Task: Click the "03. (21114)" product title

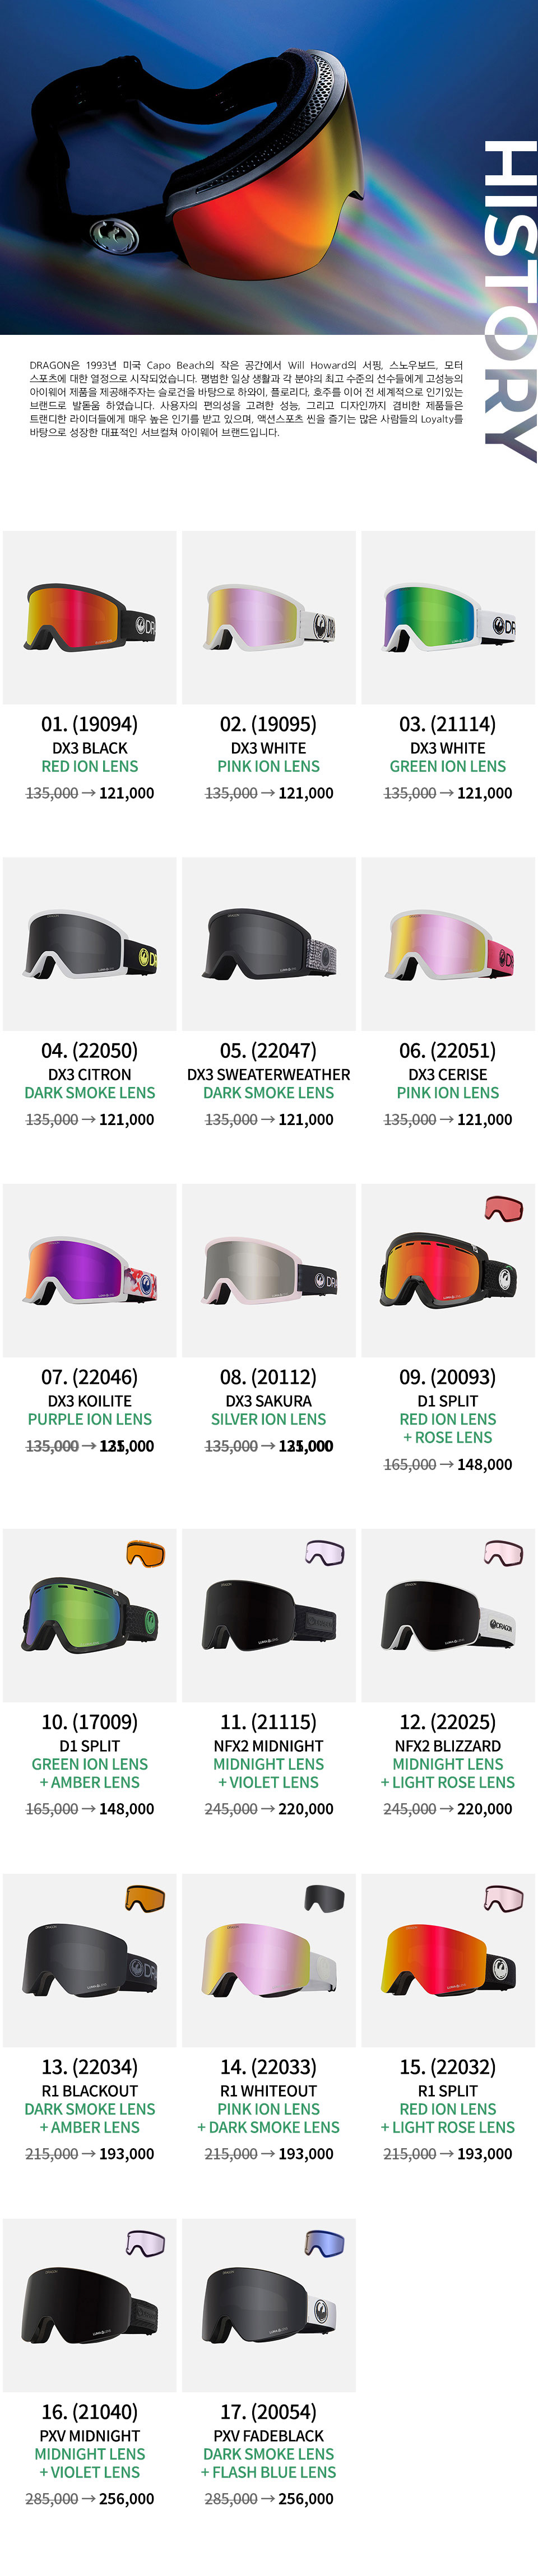Action: (x=447, y=724)
